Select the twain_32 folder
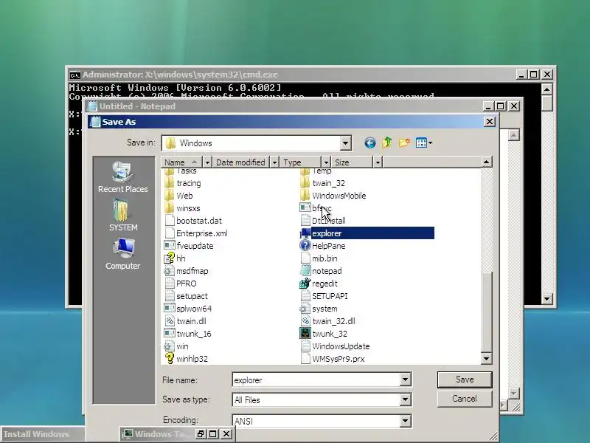 coord(322,183)
